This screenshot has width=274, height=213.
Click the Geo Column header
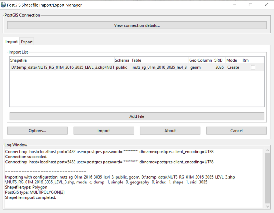(200, 60)
